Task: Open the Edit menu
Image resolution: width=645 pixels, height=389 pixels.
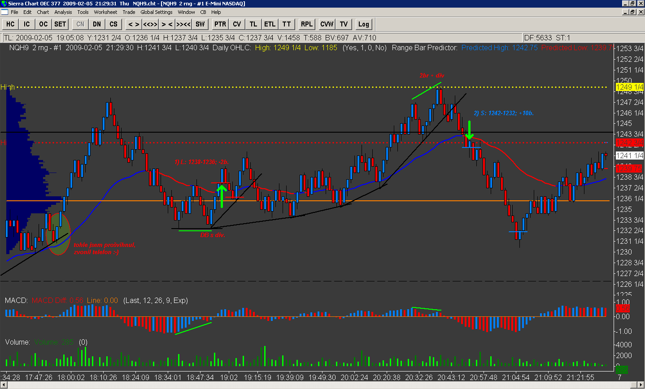Action: point(27,12)
